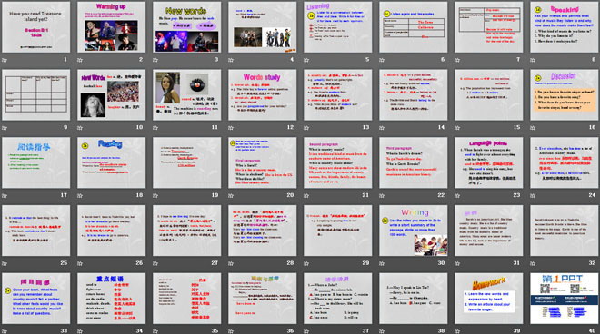This screenshot has width=600, height=334.
Task: Select the Words study slide 12
Action: click(x=263, y=94)
